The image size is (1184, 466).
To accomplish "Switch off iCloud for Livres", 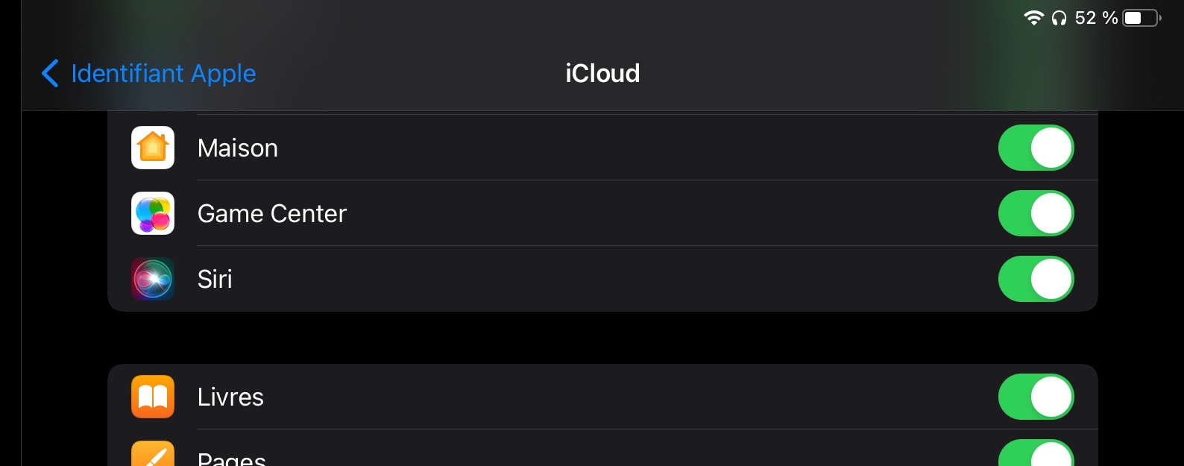I will tap(1036, 397).
